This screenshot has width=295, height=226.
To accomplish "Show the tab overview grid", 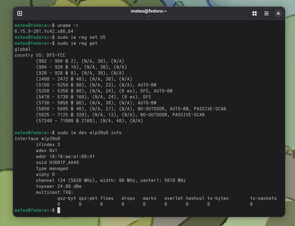I will 254,13.
